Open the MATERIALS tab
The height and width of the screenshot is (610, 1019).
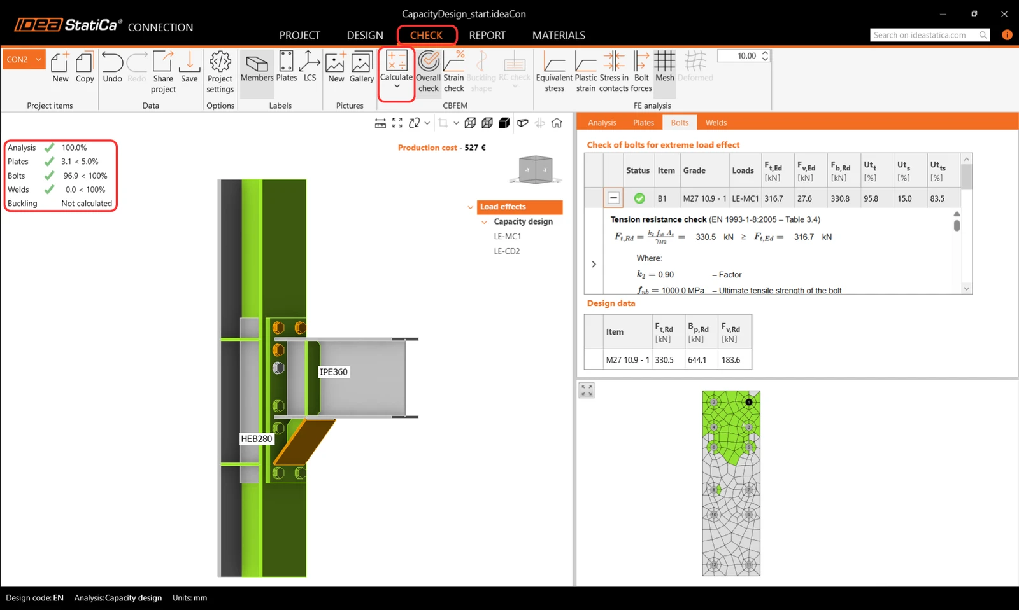point(559,36)
